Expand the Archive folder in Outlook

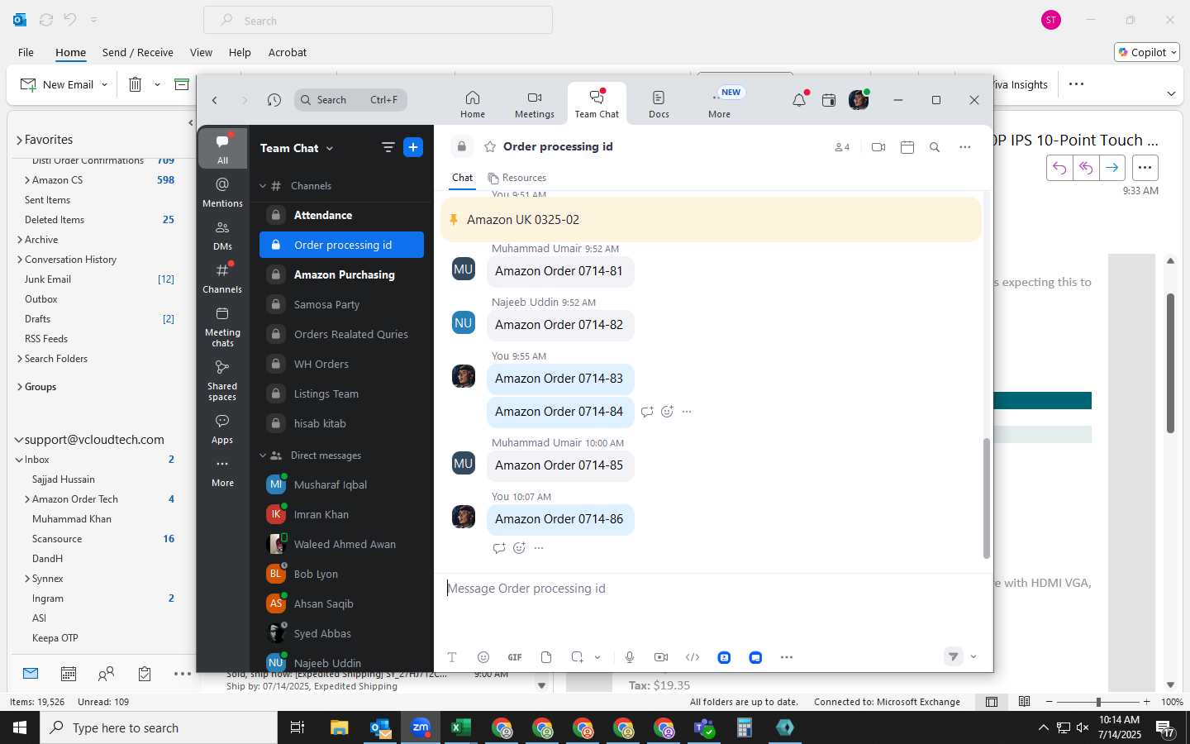[19, 240]
